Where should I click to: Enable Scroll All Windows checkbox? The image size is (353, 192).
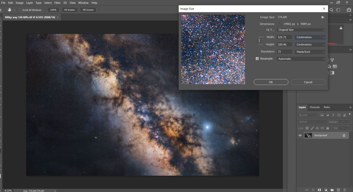pos(20,10)
